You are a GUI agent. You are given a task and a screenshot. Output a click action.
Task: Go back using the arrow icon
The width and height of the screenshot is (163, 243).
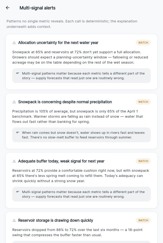8,8
